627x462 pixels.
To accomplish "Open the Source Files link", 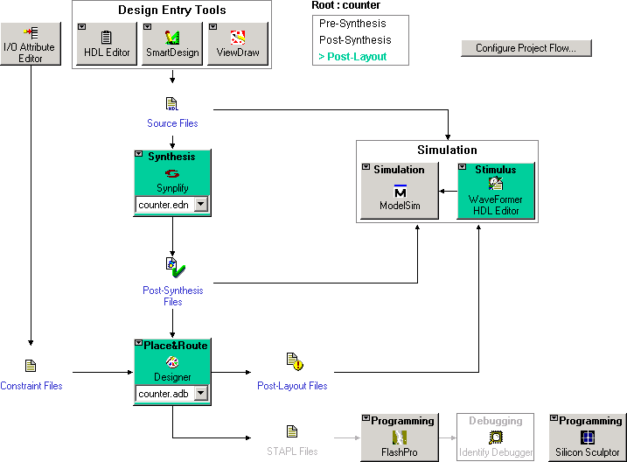I will click(x=172, y=123).
